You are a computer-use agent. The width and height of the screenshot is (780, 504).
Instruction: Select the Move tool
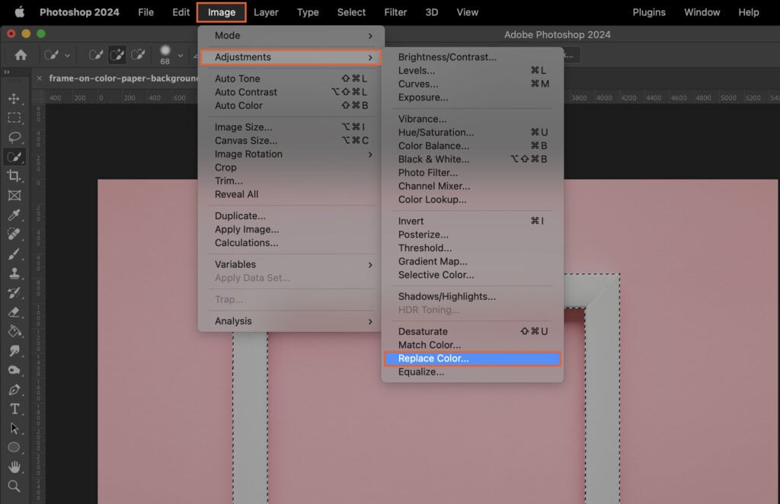pos(15,97)
